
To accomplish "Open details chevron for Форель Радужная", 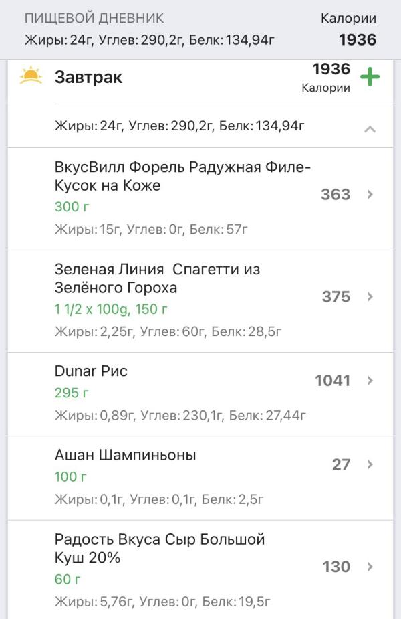I will click(x=370, y=195).
